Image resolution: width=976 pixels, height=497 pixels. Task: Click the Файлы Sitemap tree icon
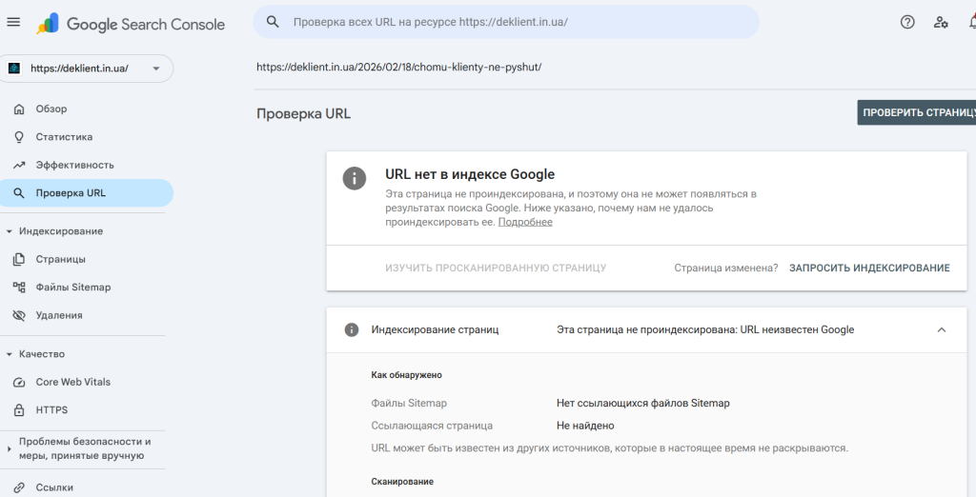(x=19, y=288)
